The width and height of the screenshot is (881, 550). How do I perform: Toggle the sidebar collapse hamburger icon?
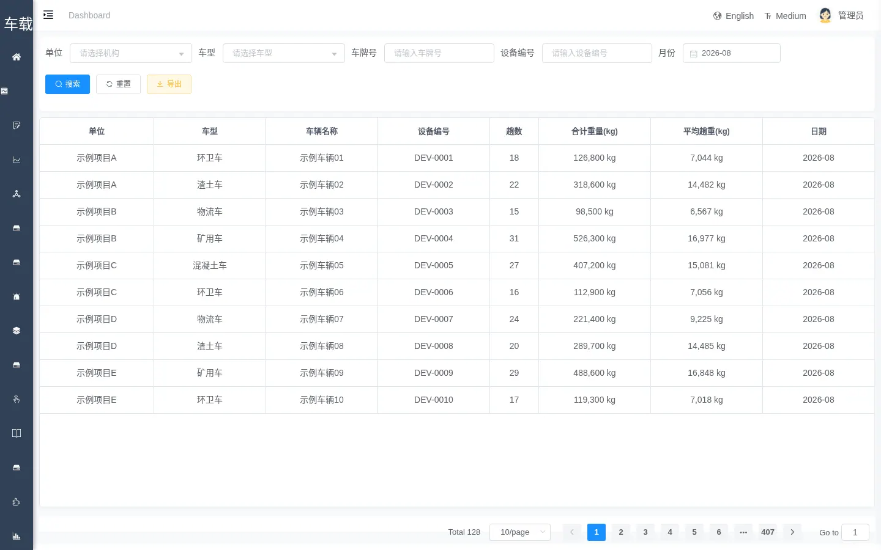[48, 15]
